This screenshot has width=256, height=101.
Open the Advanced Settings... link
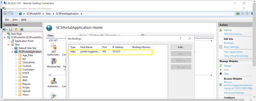pyautogui.click(x=234, y=93)
